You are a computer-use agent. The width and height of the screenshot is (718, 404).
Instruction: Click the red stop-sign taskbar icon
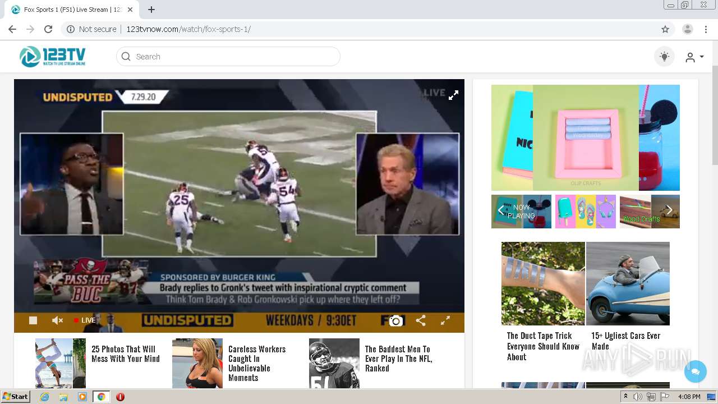120,397
